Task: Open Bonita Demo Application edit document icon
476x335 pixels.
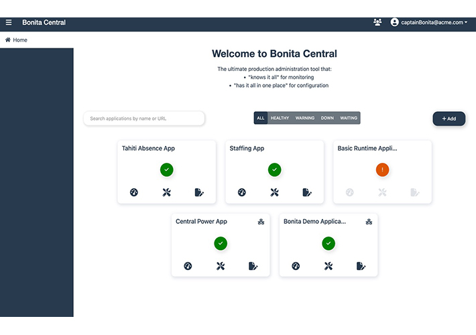Action: (361, 266)
